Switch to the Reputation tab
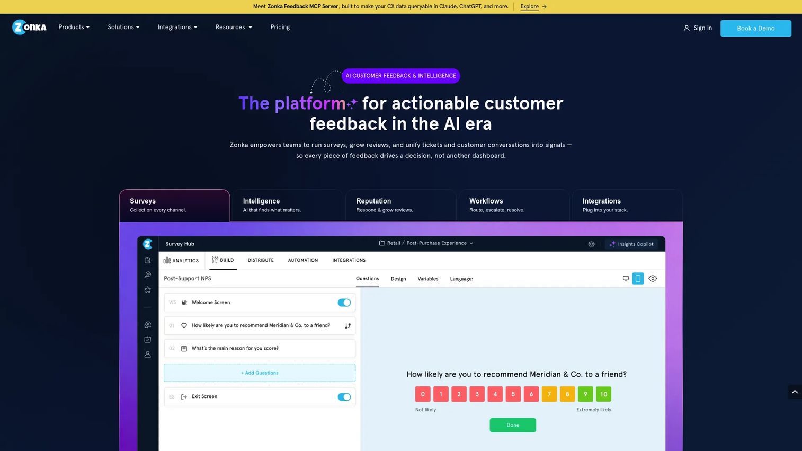This screenshot has height=451, width=802. (x=401, y=206)
